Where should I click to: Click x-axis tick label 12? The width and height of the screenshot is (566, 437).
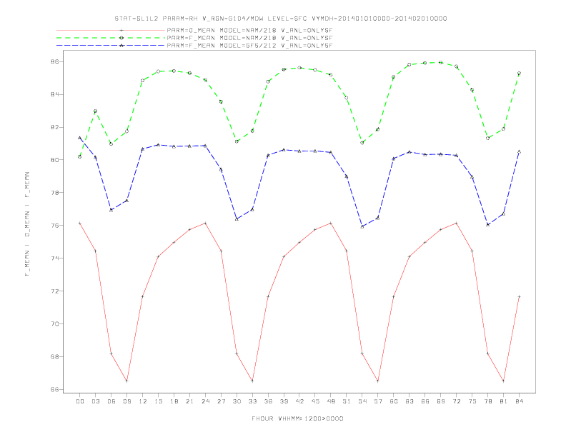pos(143,401)
